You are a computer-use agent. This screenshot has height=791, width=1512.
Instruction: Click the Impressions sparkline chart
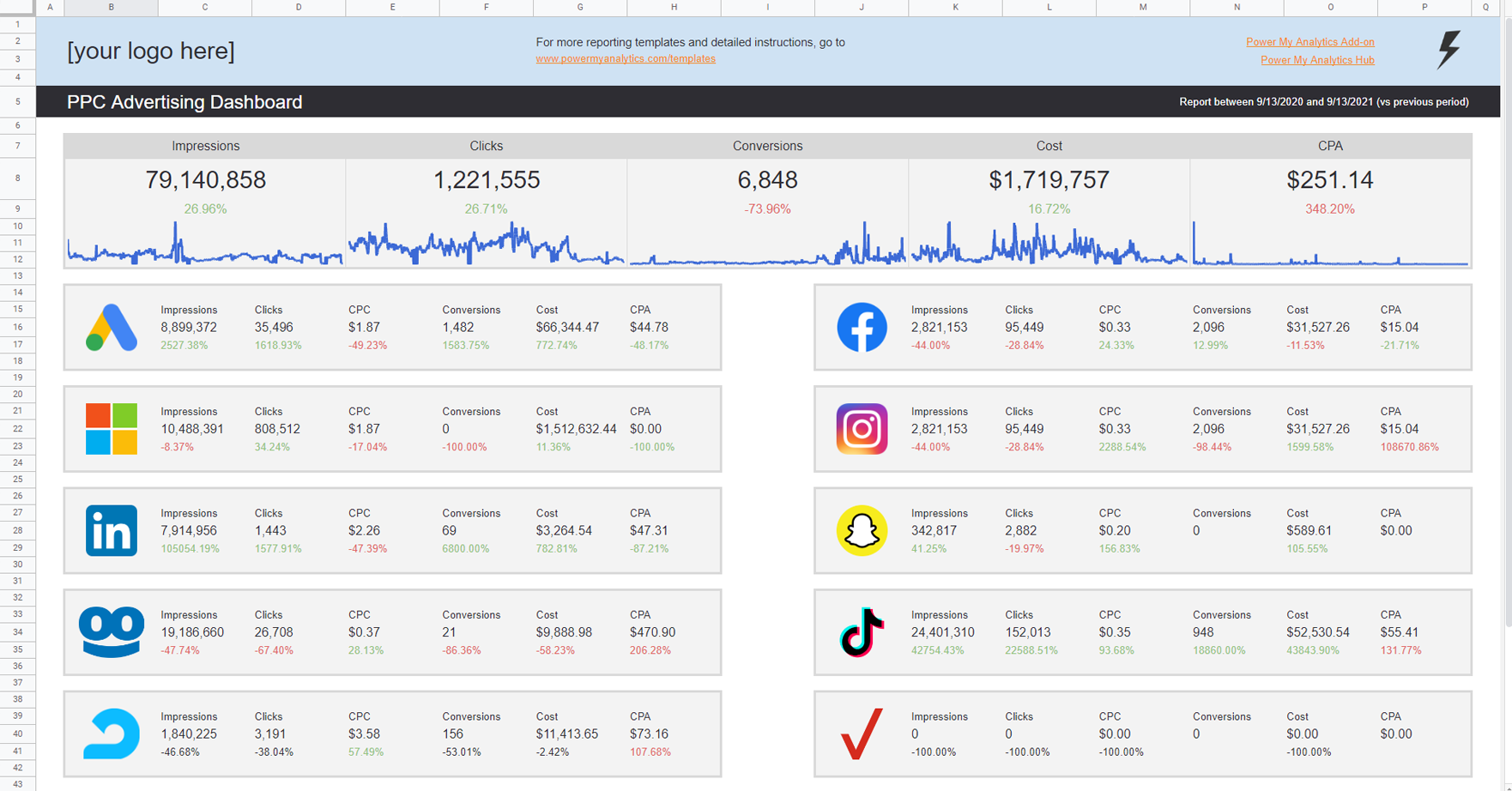point(205,245)
